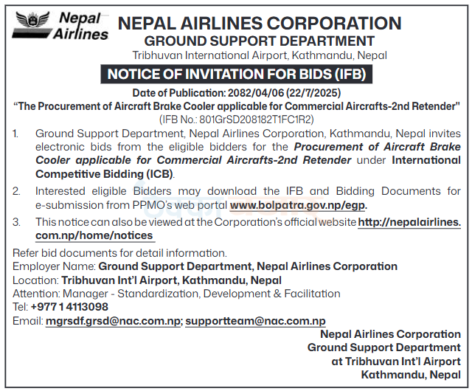
Task: Click the Tribhuvan International Airport address under header
Action: tap(259, 56)
